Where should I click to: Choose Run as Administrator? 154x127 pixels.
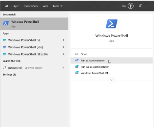(x=112, y=60)
